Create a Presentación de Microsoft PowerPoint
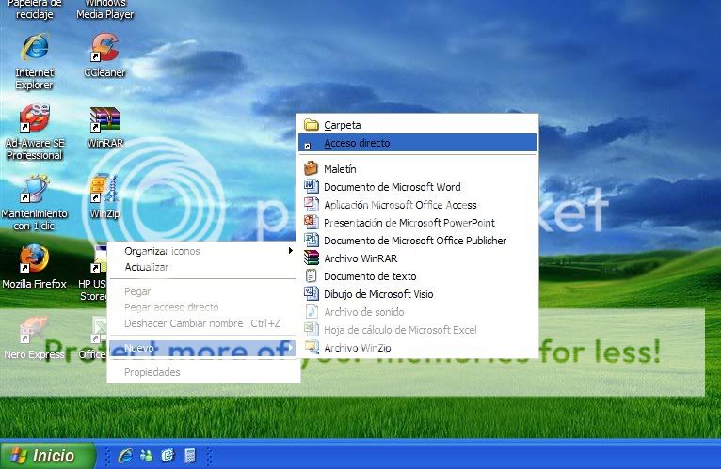The image size is (721, 469). coord(418,223)
